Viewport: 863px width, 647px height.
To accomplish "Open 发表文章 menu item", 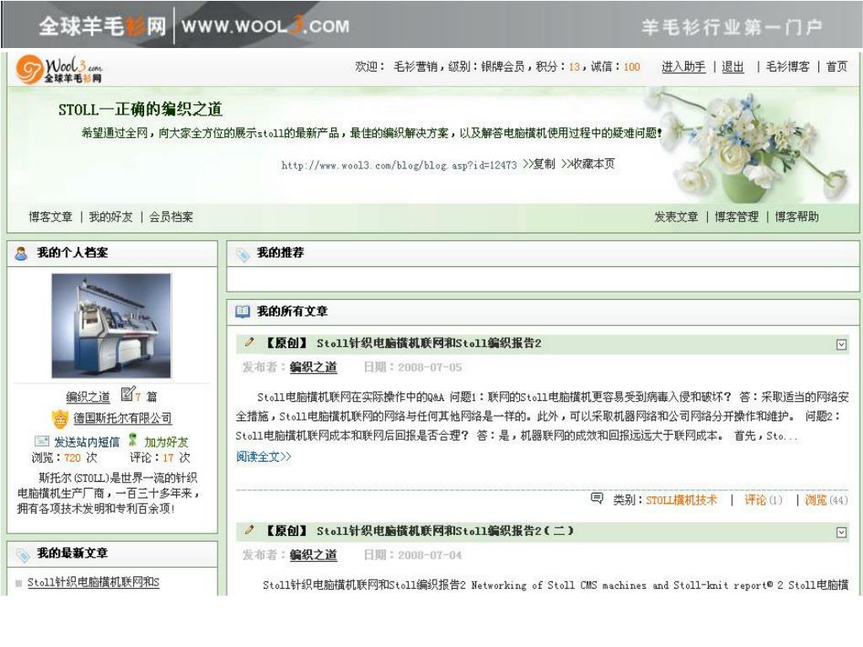I will (x=676, y=217).
